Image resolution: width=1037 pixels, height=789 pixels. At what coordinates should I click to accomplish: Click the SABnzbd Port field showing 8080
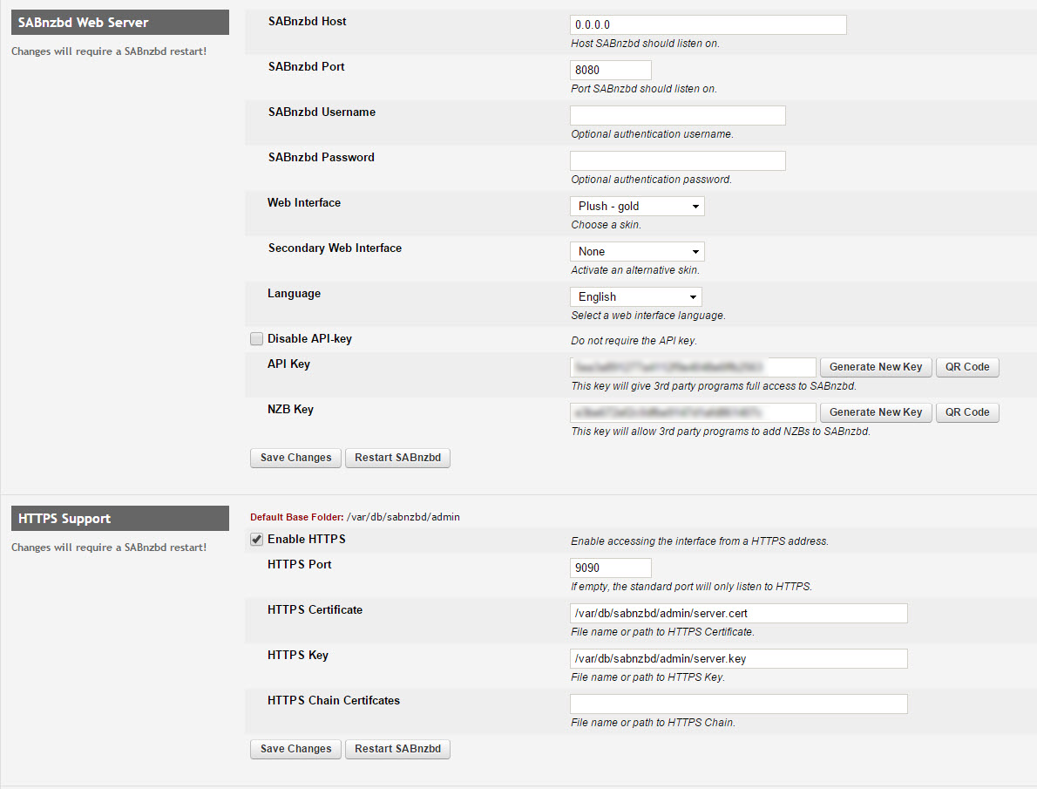610,70
